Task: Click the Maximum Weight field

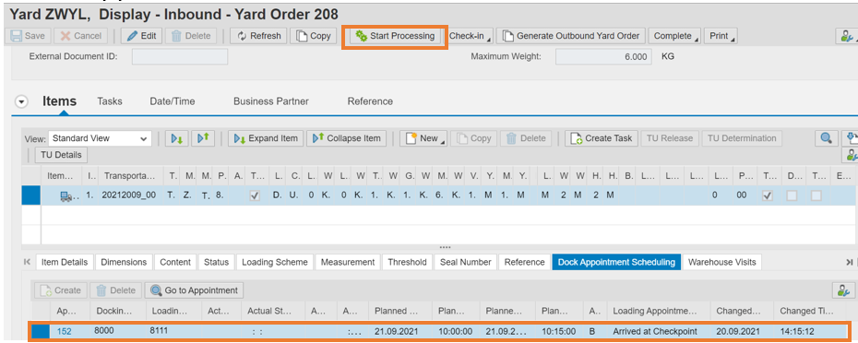Action: pos(603,56)
